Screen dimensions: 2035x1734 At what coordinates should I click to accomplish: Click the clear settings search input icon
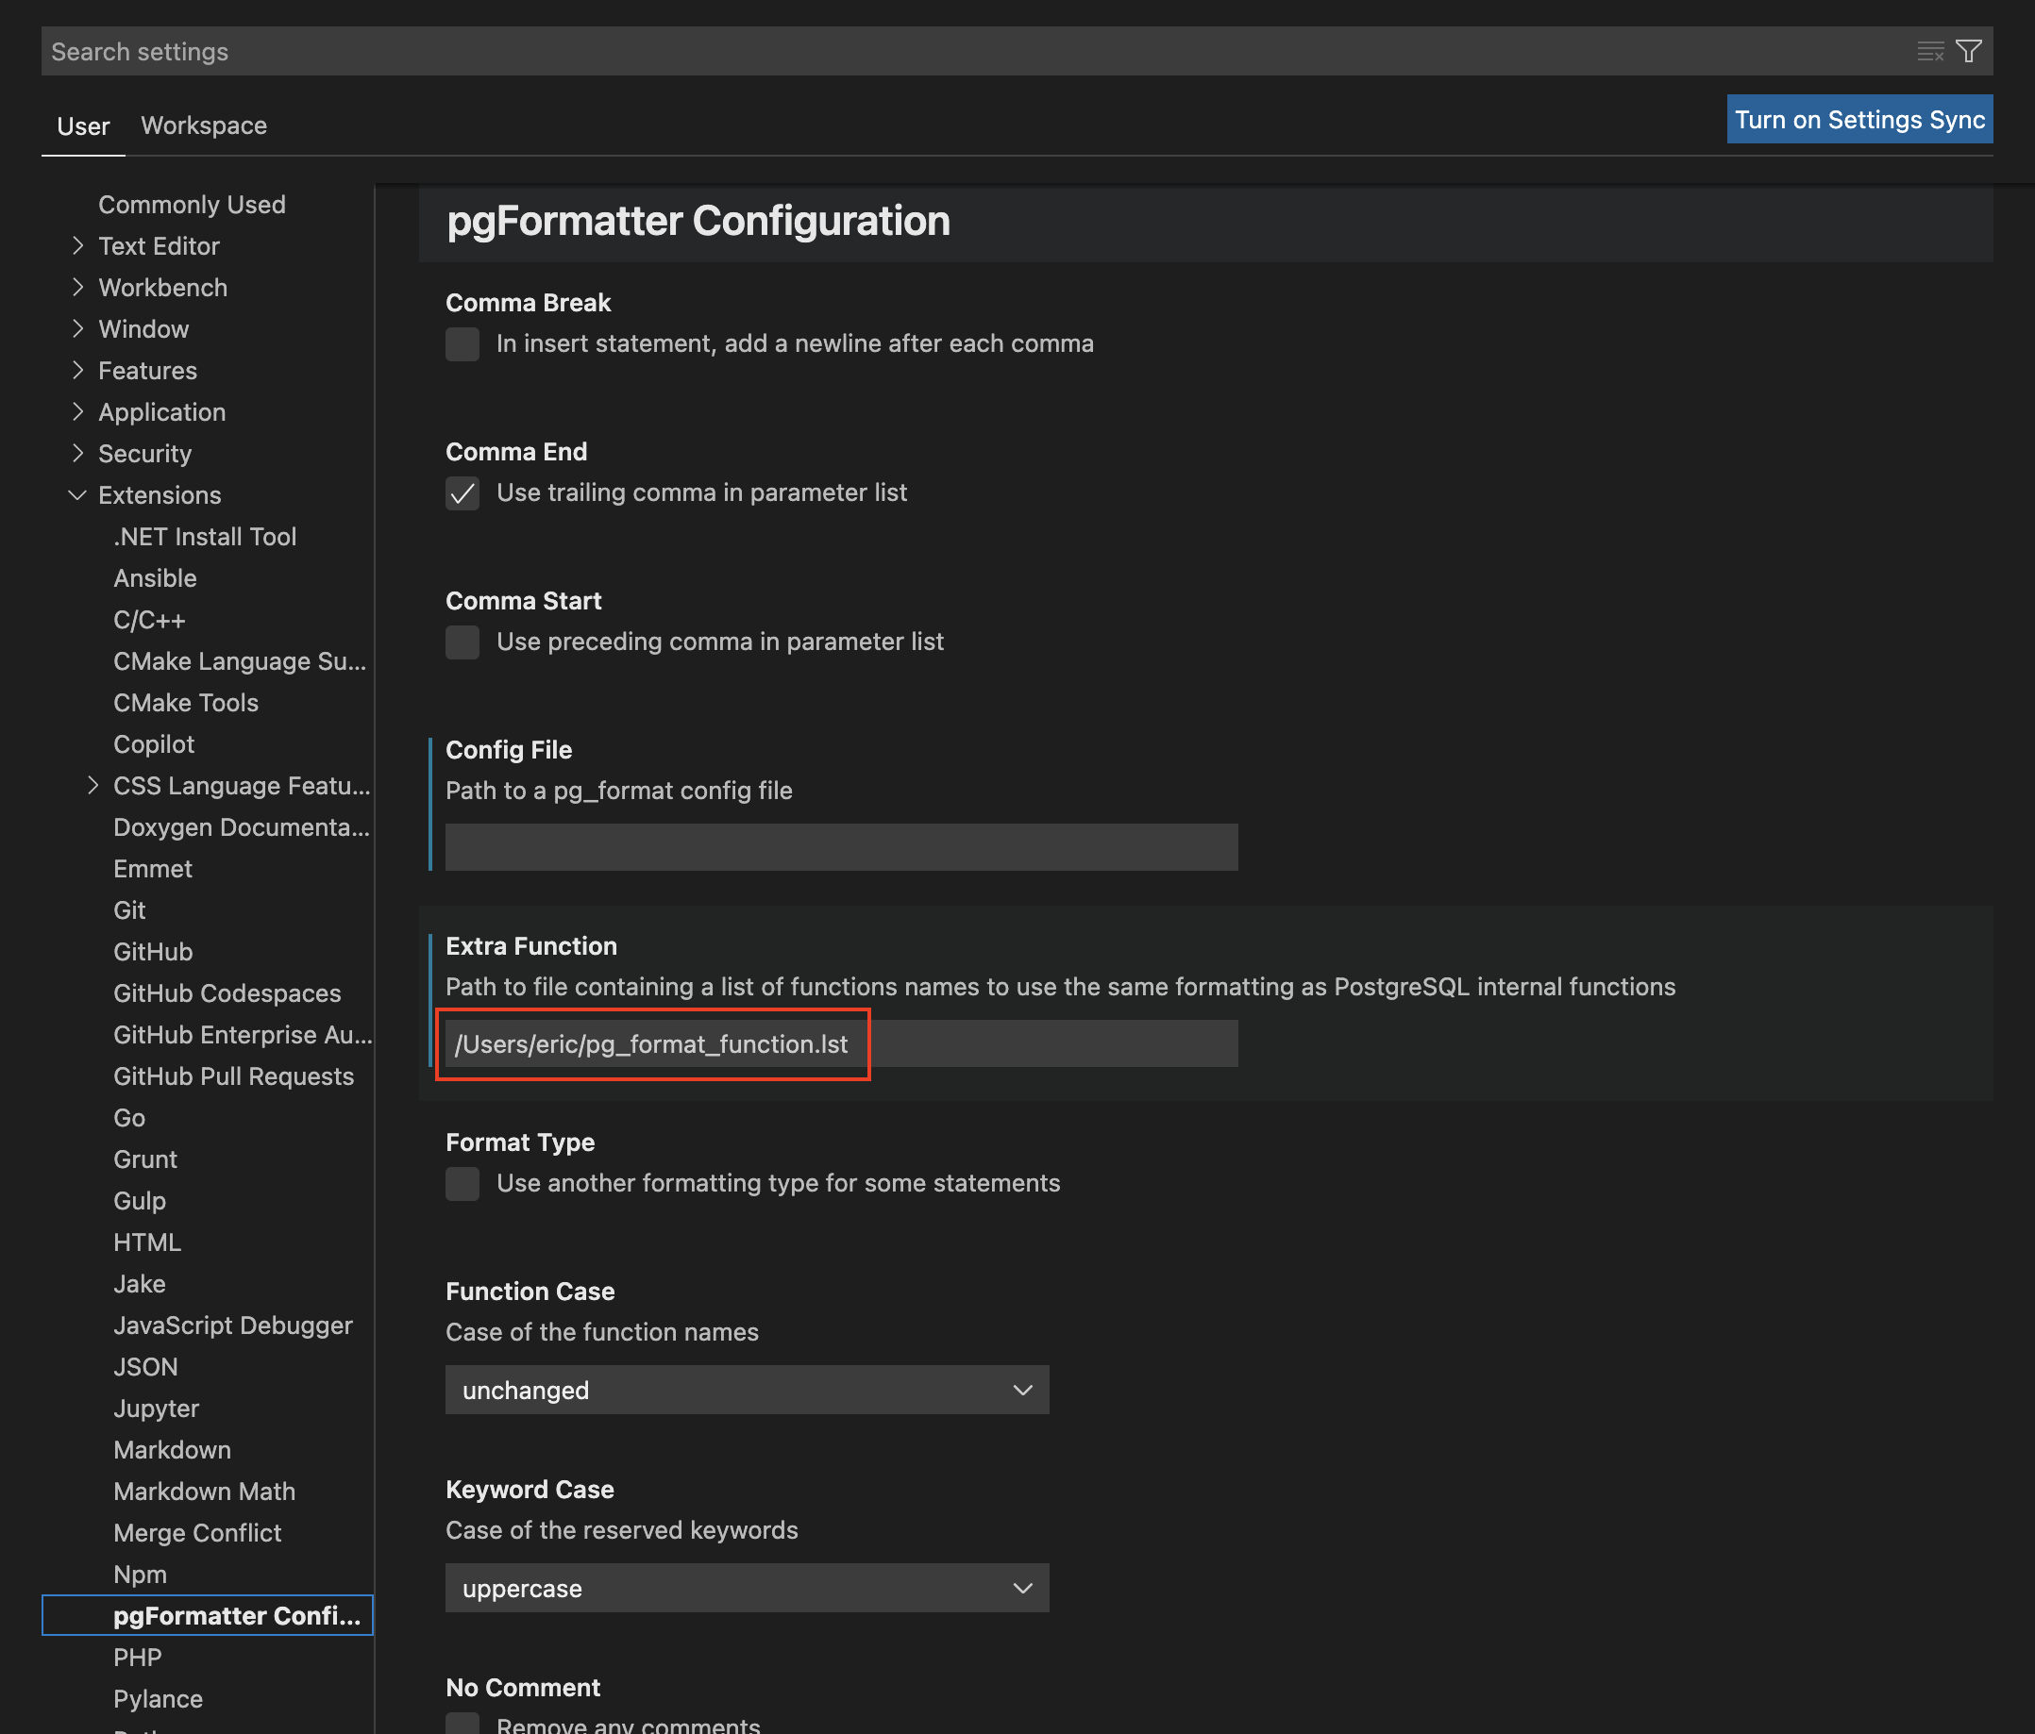pyautogui.click(x=1930, y=51)
